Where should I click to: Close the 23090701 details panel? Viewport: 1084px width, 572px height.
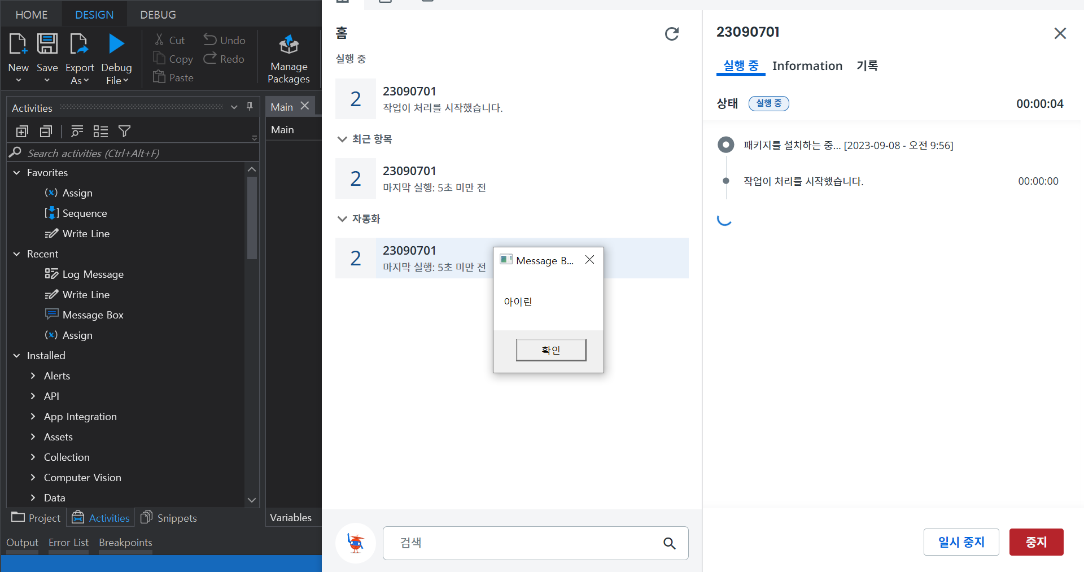tap(1060, 33)
